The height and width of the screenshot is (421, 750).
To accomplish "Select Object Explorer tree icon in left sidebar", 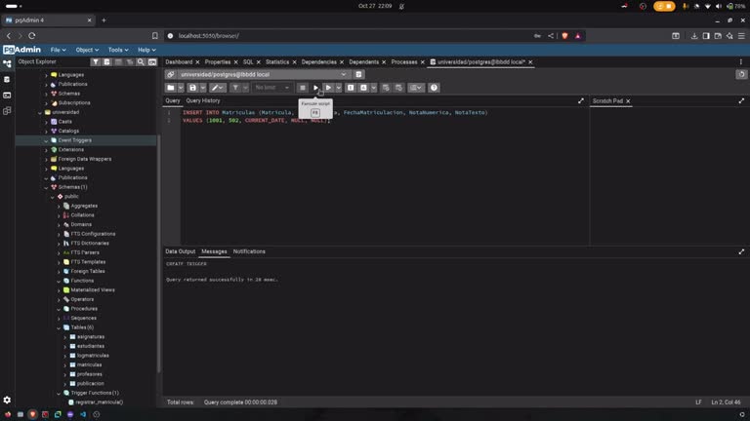I will [7, 64].
